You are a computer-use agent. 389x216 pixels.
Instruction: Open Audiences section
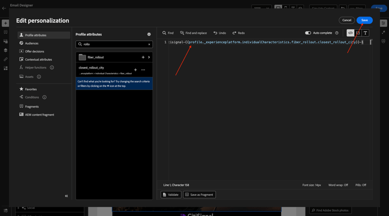click(32, 43)
